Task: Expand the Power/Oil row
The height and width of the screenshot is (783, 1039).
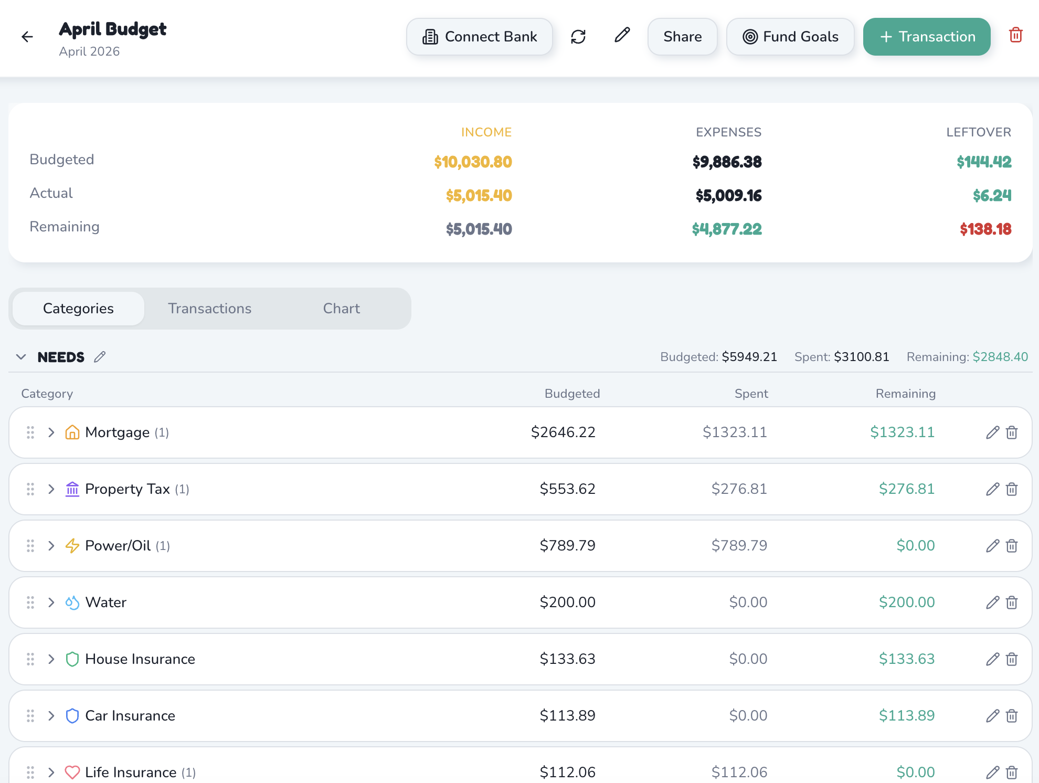Action: tap(51, 546)
